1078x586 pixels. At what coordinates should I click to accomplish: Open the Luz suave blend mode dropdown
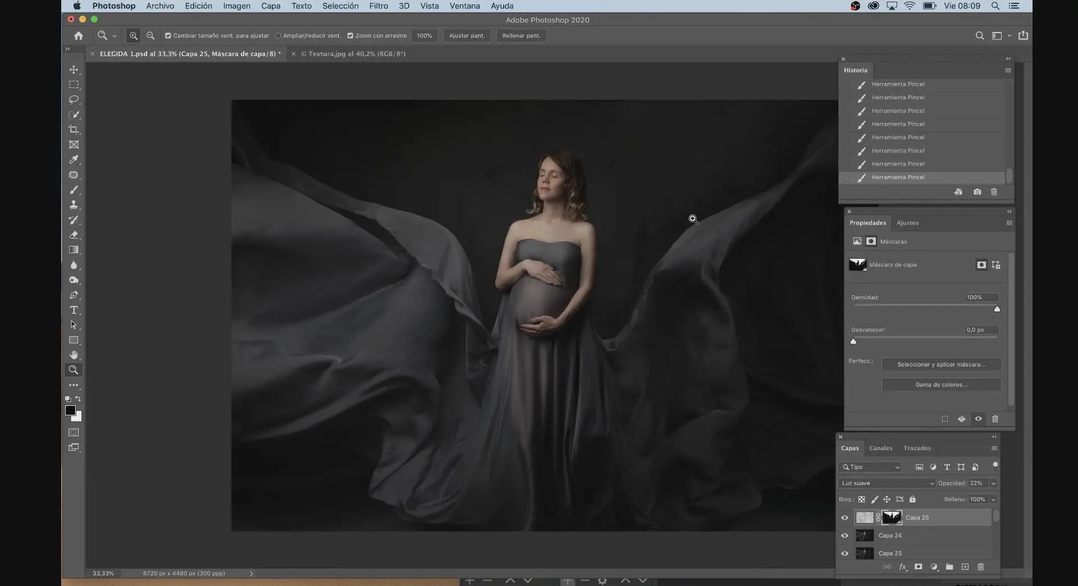(887, 483)
